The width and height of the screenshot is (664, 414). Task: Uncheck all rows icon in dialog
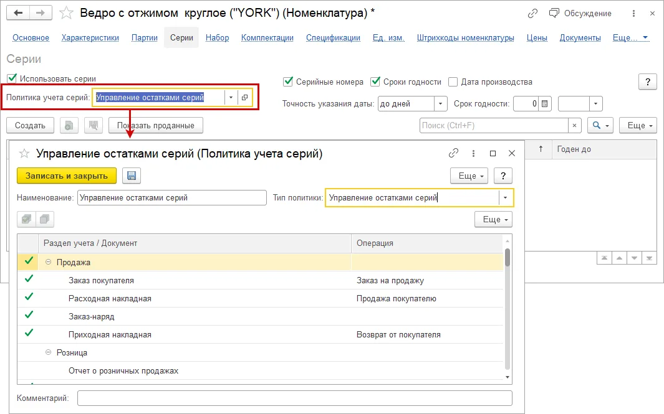point(44,219)
